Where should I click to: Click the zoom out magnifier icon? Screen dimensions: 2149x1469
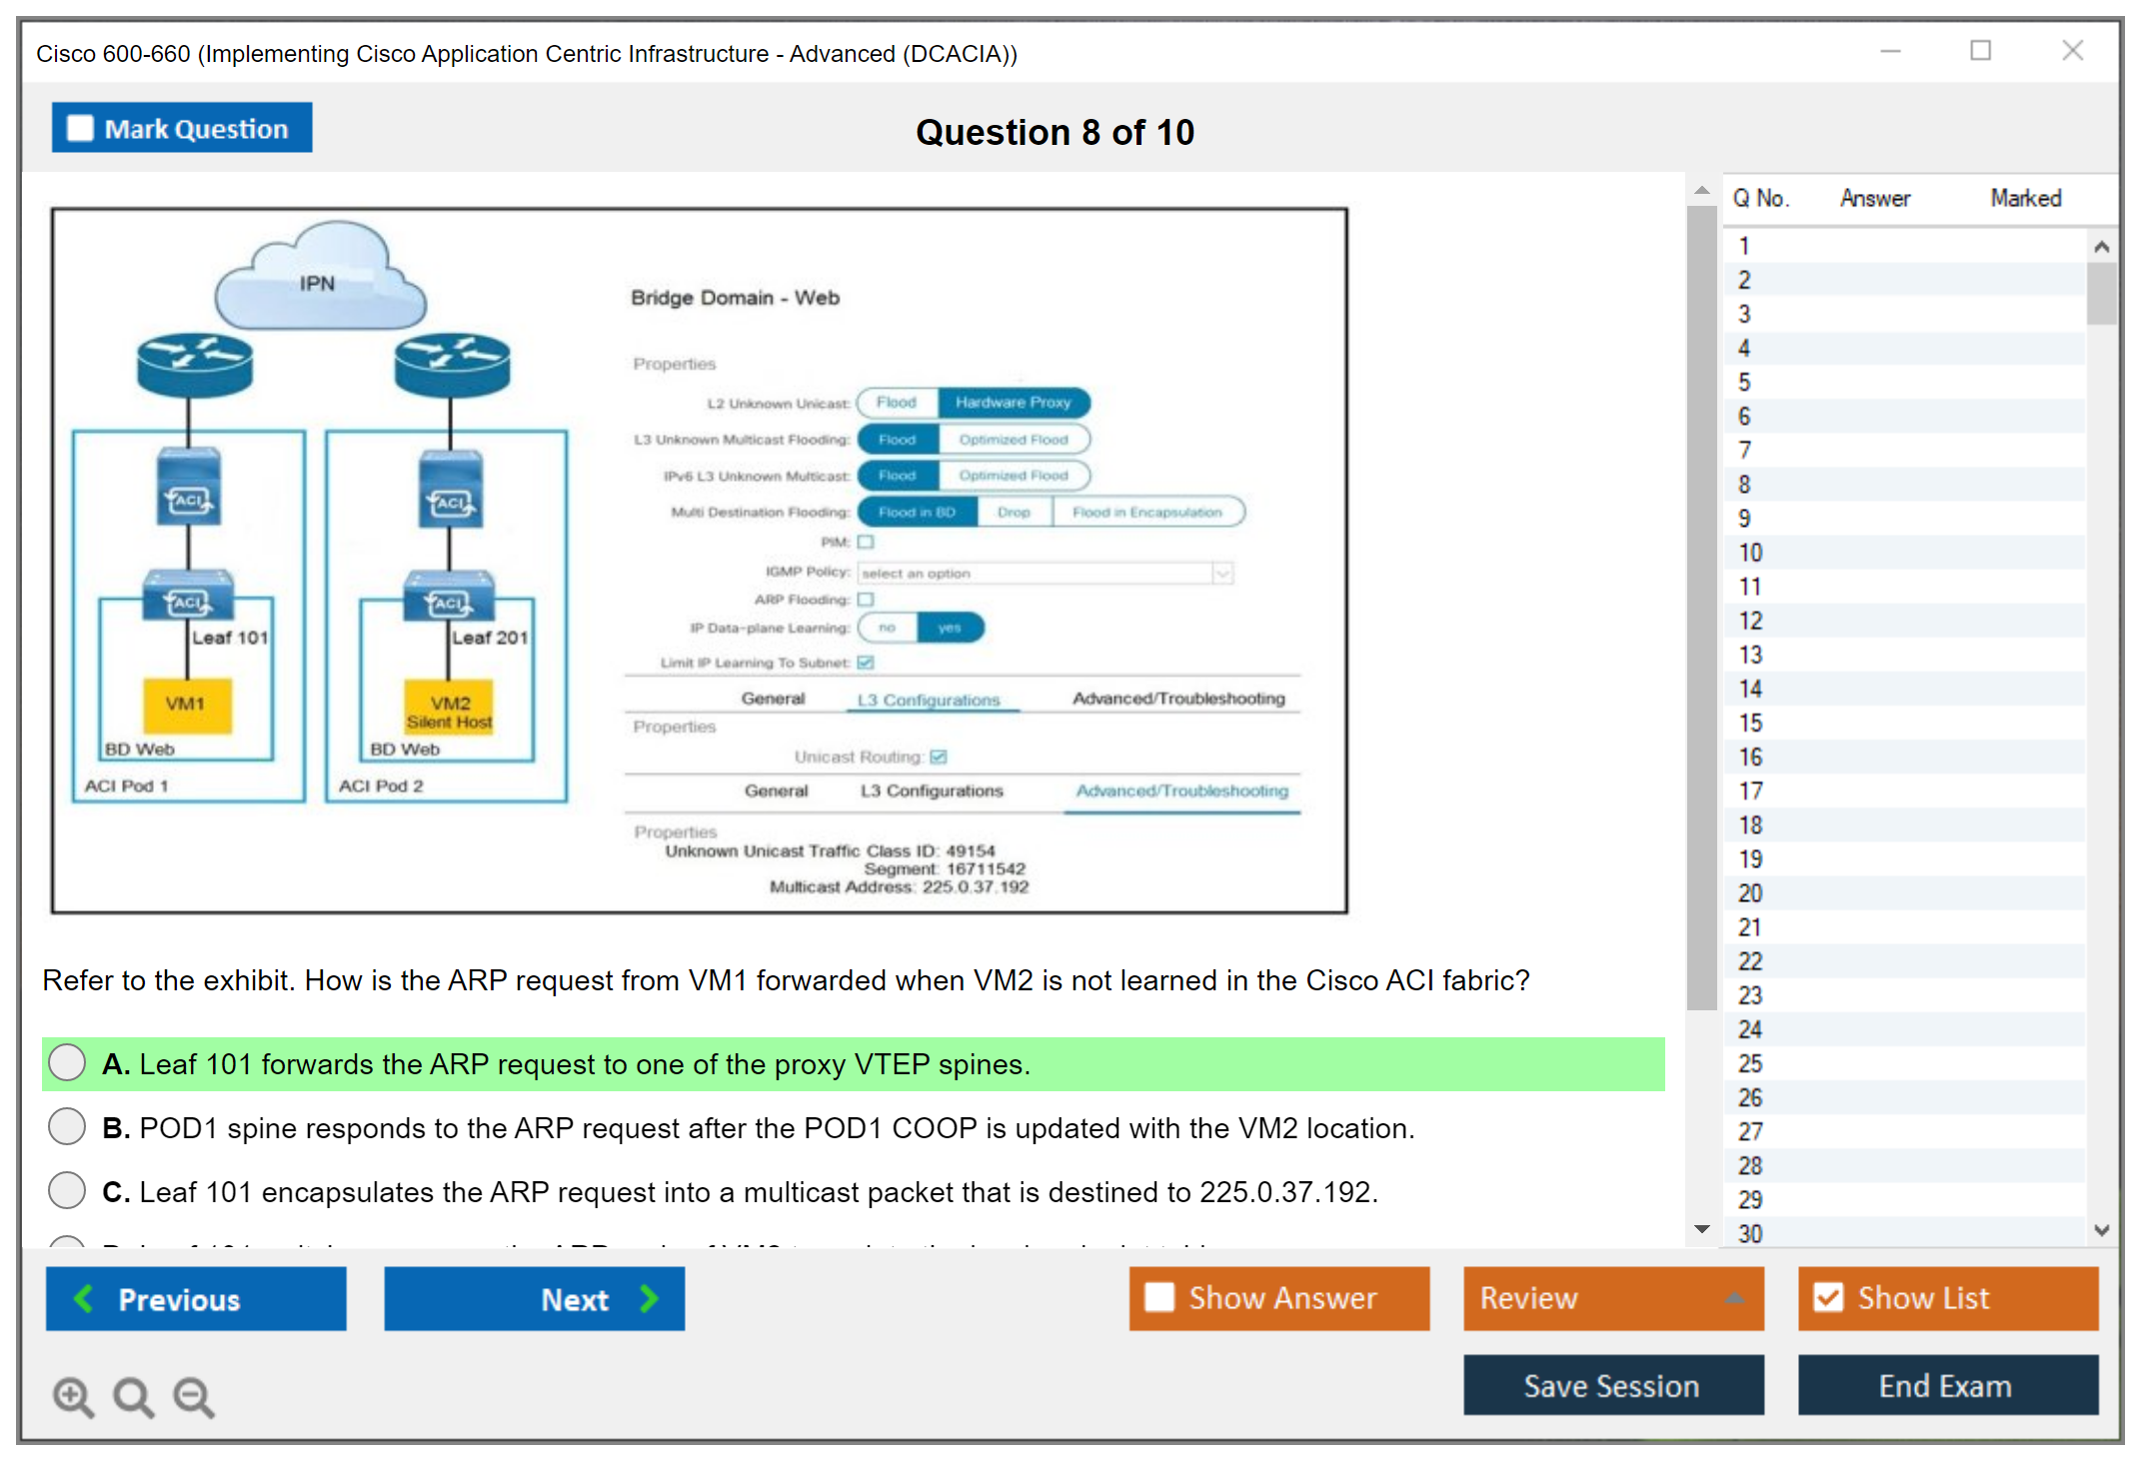(194, 1396)
